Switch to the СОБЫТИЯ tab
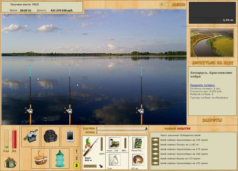238x171 pixels. coord(184,129)
